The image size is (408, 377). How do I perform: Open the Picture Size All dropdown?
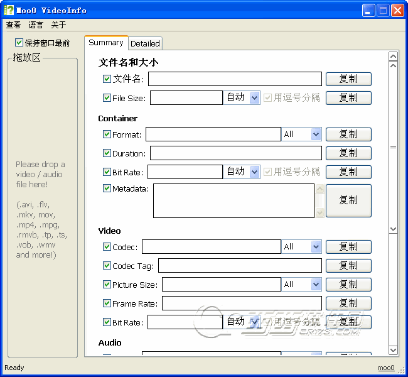316,285
